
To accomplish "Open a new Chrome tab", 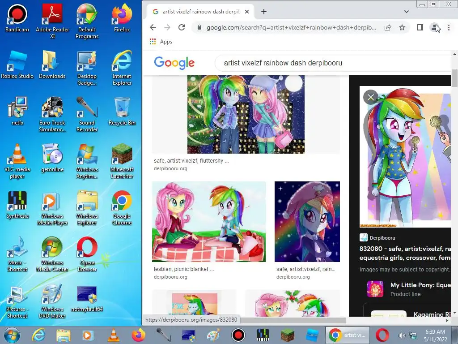I will pos(264,12).
